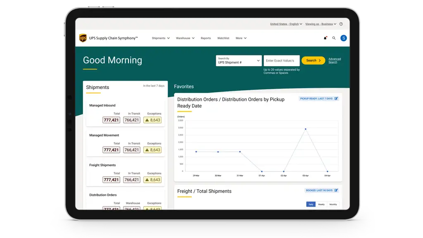Switch chart to Monthly view
Viewport: 423px width, 238px height.
click(333, 204)
